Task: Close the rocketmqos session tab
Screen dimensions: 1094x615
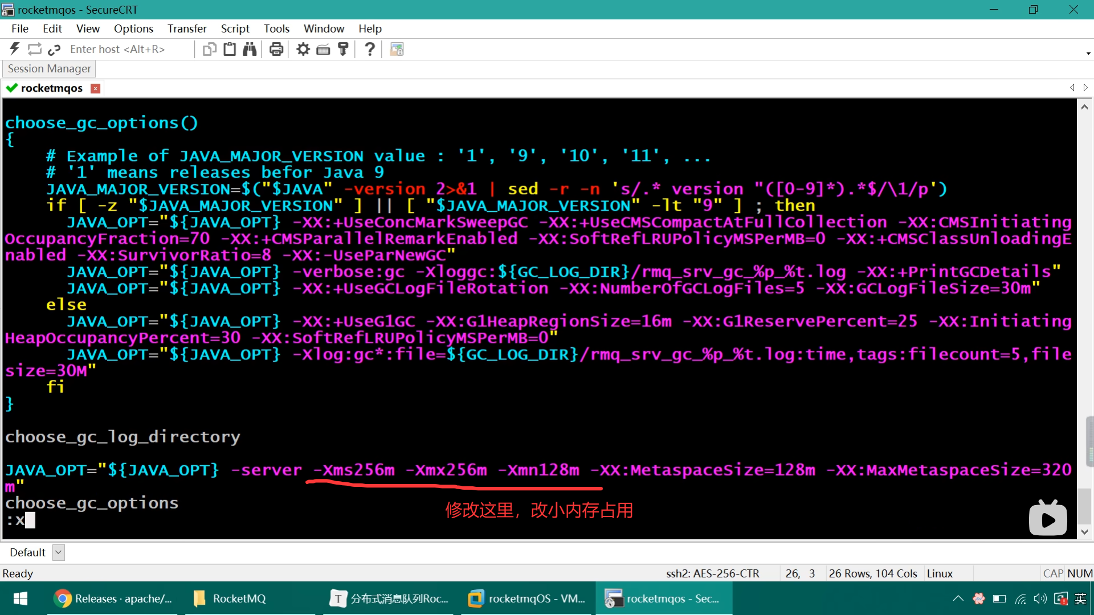Action: (96, 88)
